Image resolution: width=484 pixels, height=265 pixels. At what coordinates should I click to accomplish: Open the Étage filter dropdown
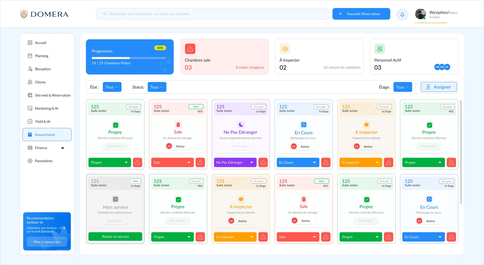click(403, 87)
